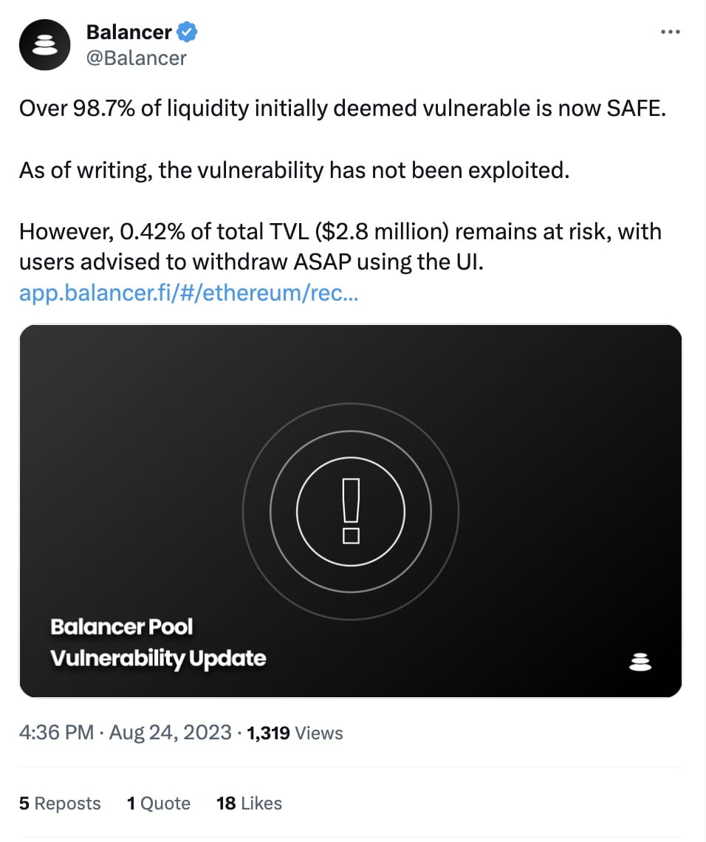Screen dimensions: 706x842
Task: Click the Aug 24, 2023 timestamp
Action: 170,733
